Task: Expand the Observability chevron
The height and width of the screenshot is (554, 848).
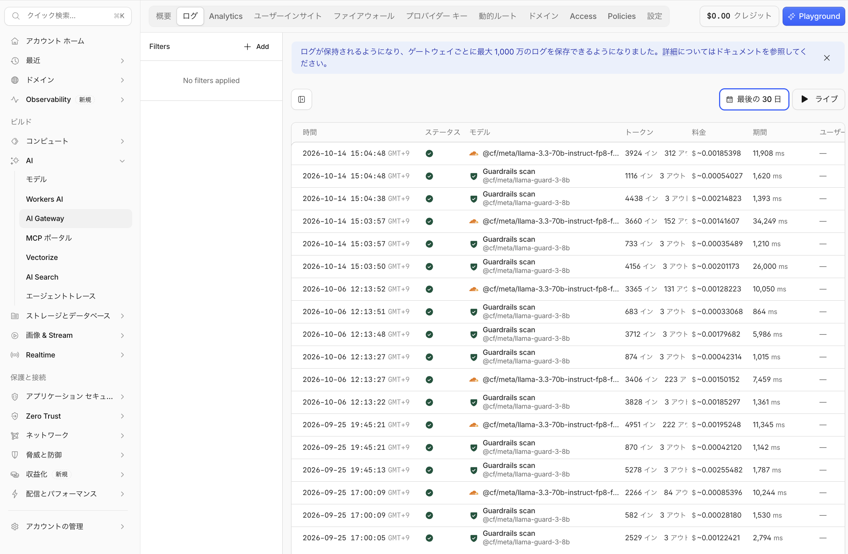Action: [x=122, y=99]
